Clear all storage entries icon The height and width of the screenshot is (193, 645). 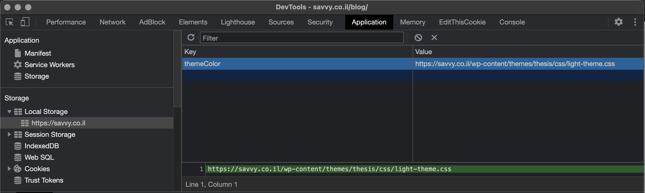point(418,38)
